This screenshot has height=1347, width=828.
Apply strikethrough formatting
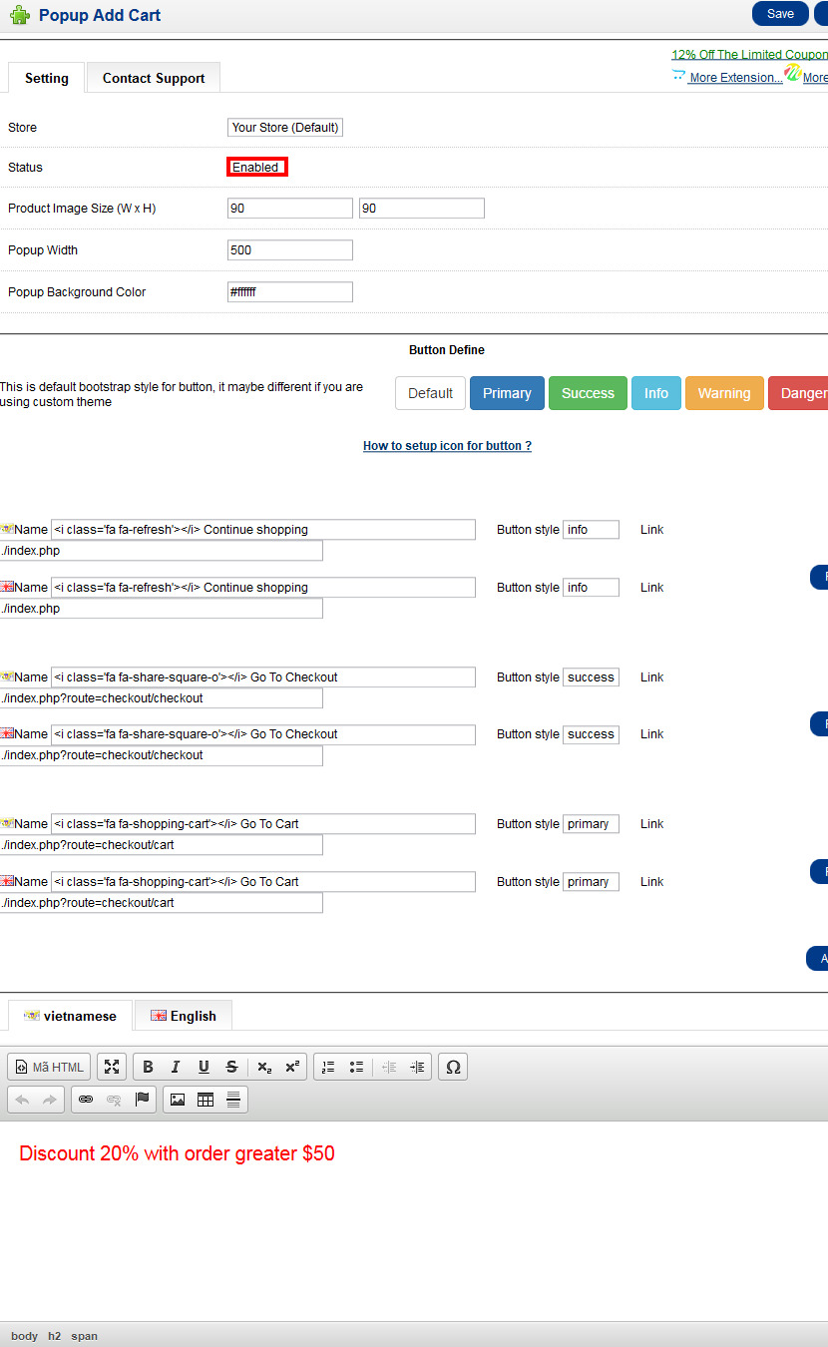pos(231,1067)
